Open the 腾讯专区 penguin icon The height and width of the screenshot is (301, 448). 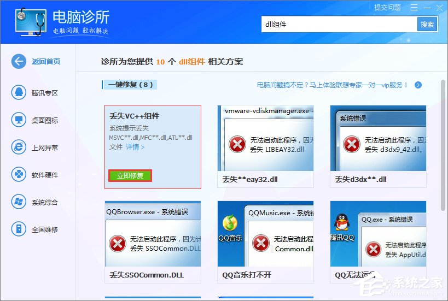coord(19,92)
